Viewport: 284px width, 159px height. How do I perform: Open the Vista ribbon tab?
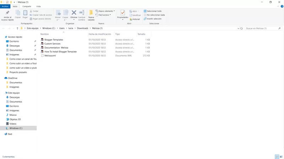click(x=38, y=6)
